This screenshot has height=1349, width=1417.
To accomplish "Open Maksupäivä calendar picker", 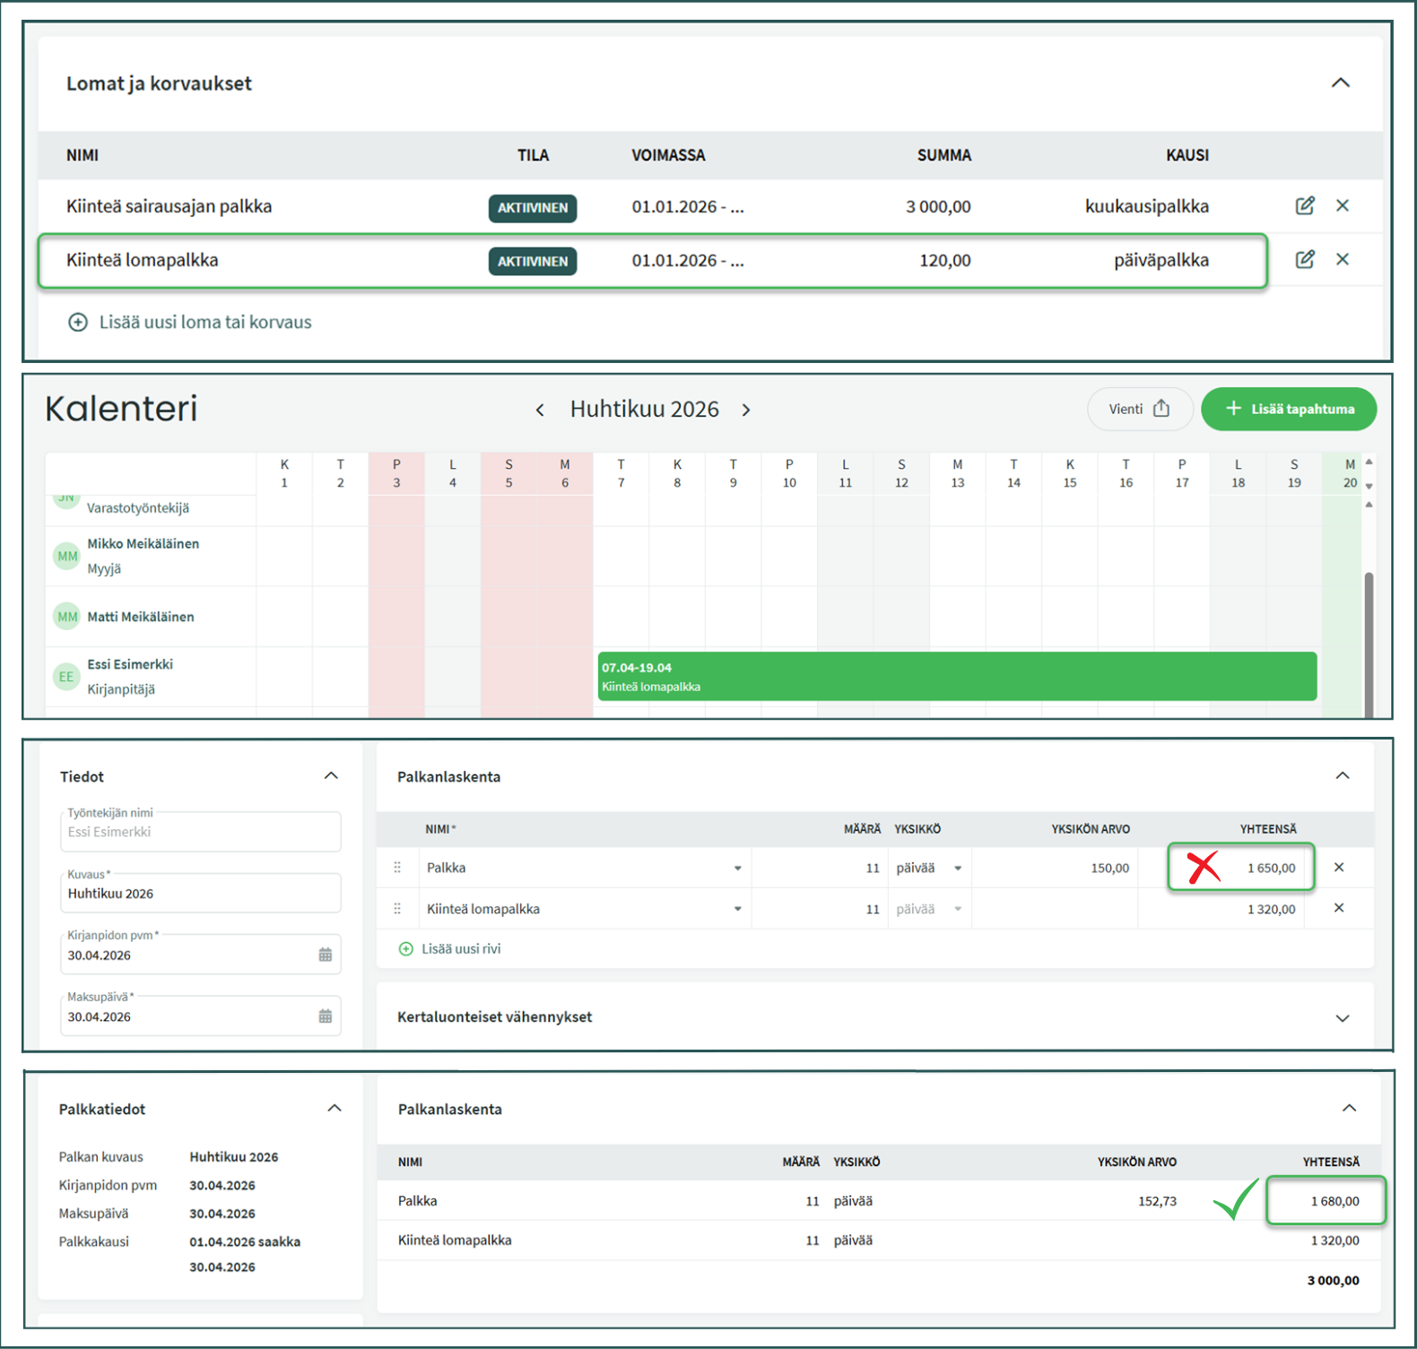I will (x=325, y=1016).
